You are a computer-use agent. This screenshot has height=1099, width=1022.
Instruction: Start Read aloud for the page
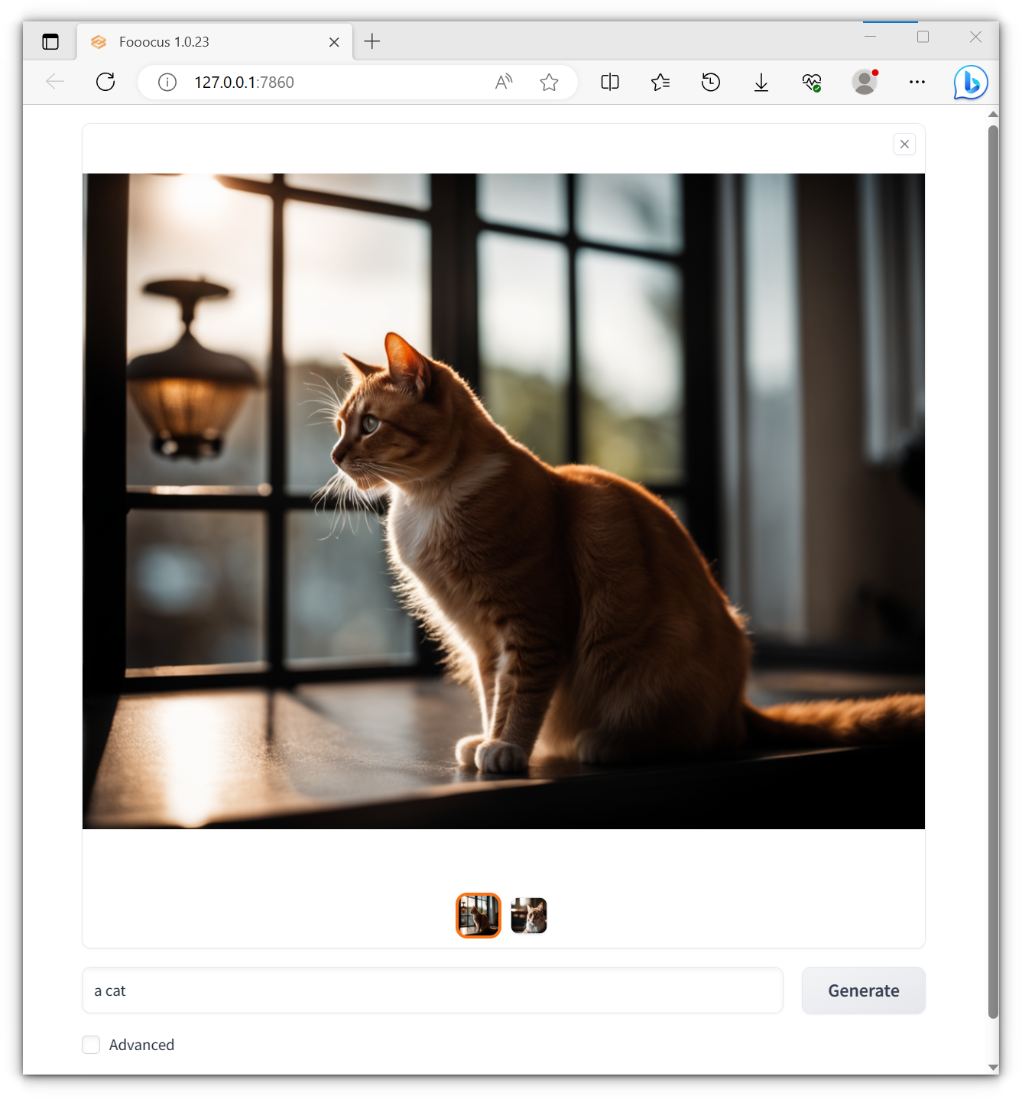pyautogui.click(x=503, y=82)
